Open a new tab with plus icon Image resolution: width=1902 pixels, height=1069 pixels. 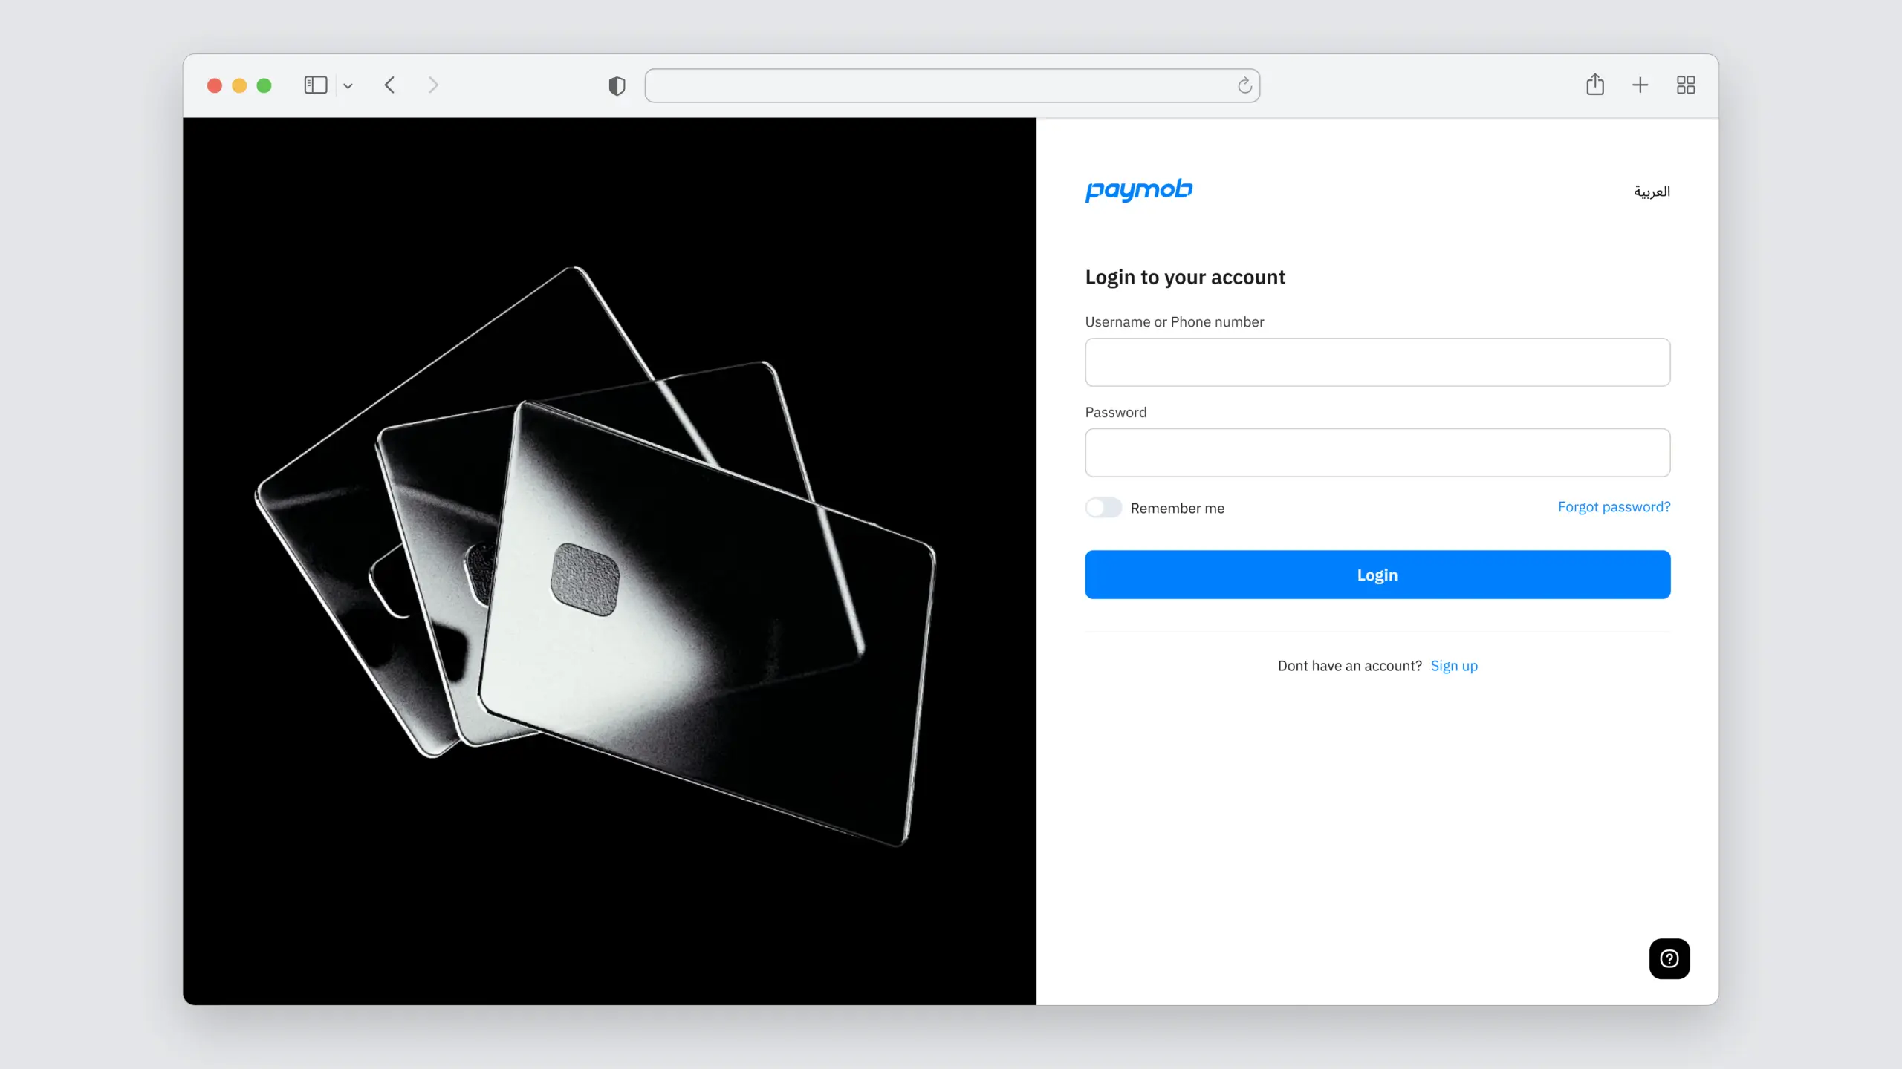pyautogui.click(x=1640, y=85)
